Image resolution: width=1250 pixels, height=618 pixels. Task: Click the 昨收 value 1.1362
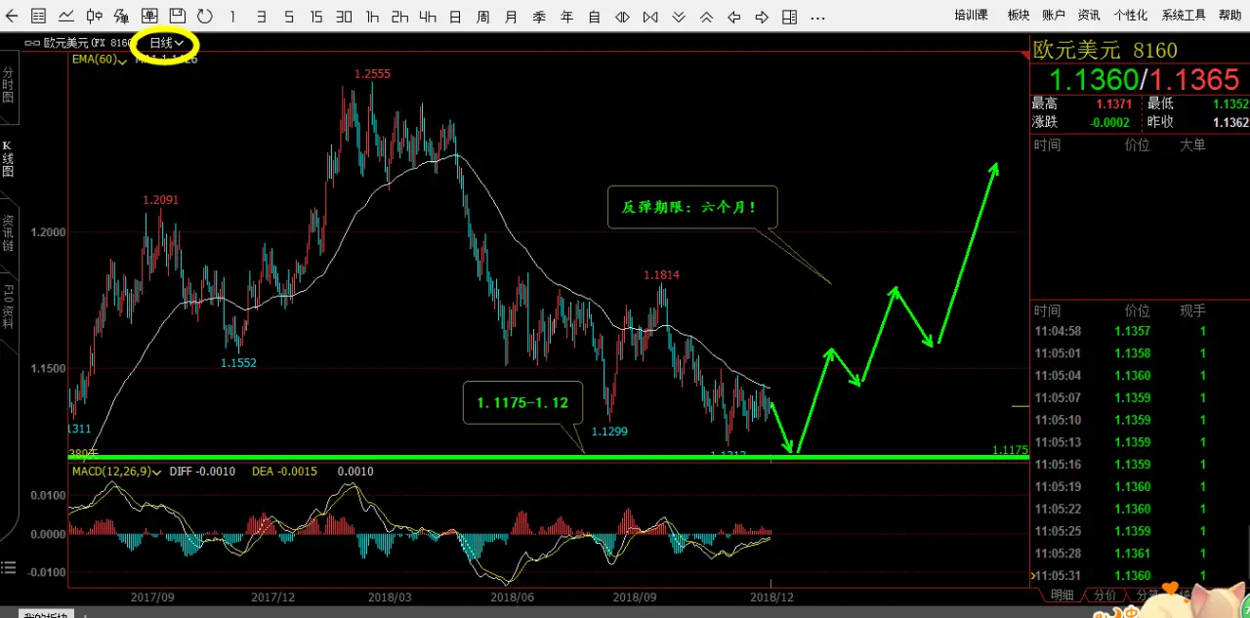coord(1230,122)
